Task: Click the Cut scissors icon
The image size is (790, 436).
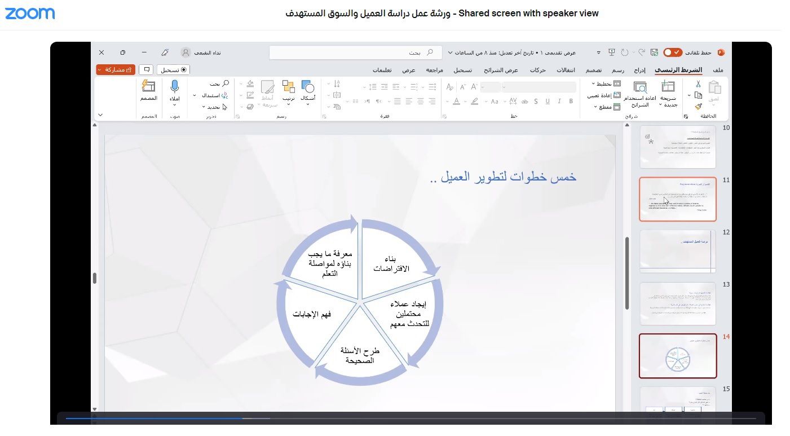Action: pyautogui.click(x=699, y=84)
